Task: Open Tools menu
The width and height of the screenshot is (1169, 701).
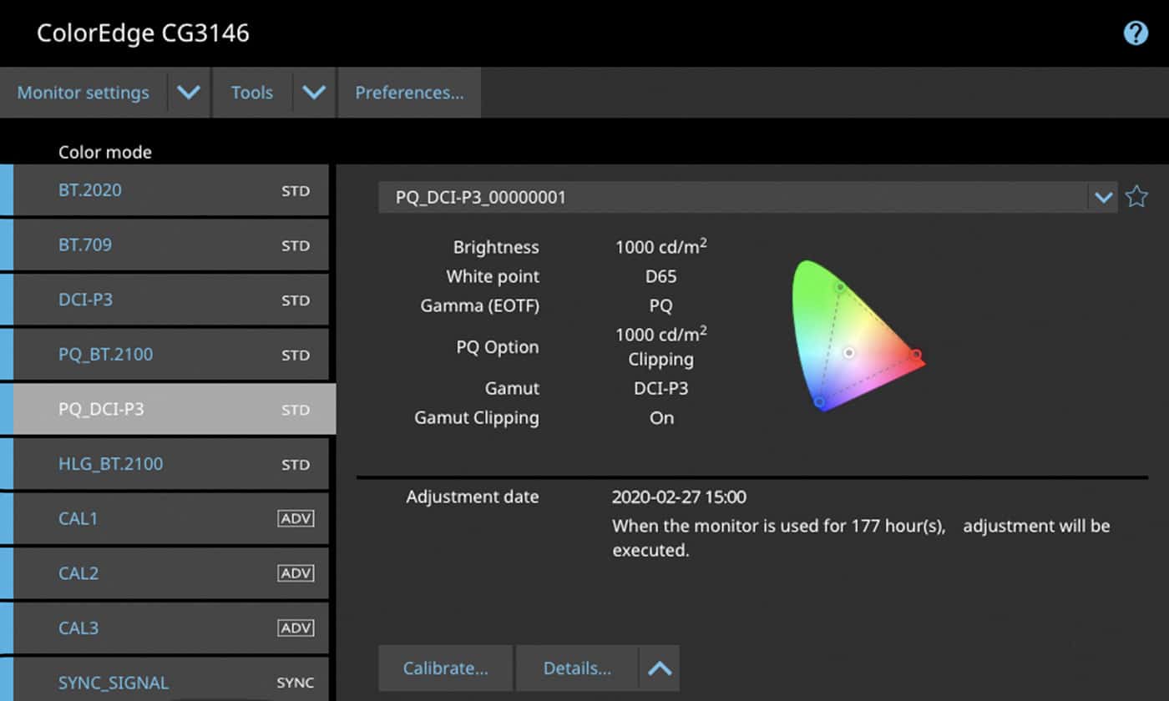Action: (x=252, y=93)
